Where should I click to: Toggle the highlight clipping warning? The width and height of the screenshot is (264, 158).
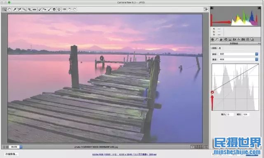tap(259, 8)
